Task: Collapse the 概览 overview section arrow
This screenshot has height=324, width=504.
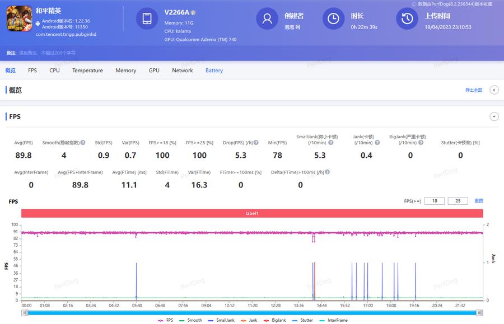Action: pos(494,90)
